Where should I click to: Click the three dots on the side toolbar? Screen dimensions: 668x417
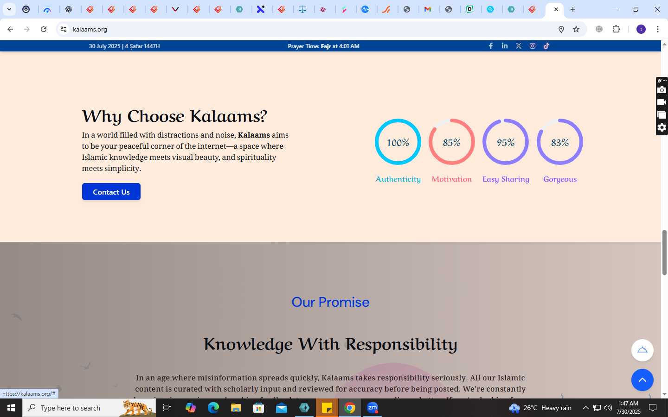point(665,81)
